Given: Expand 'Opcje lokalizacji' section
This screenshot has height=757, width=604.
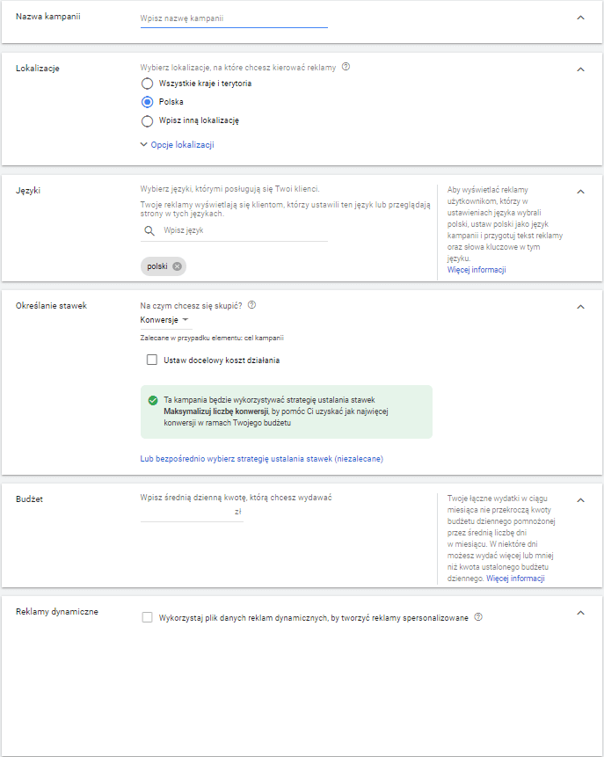Looking at the screenshot, I should (177, 145).
